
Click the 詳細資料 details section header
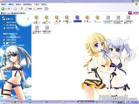pyautogui.click(x=7, y=71)
